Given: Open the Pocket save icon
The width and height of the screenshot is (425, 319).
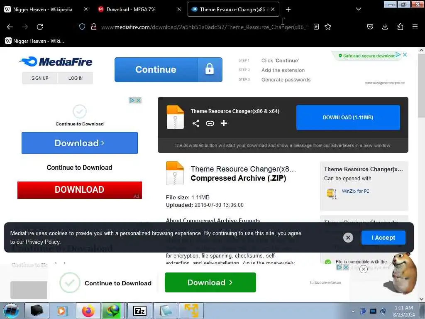Looking at the screenshot, I should [370, 27].
